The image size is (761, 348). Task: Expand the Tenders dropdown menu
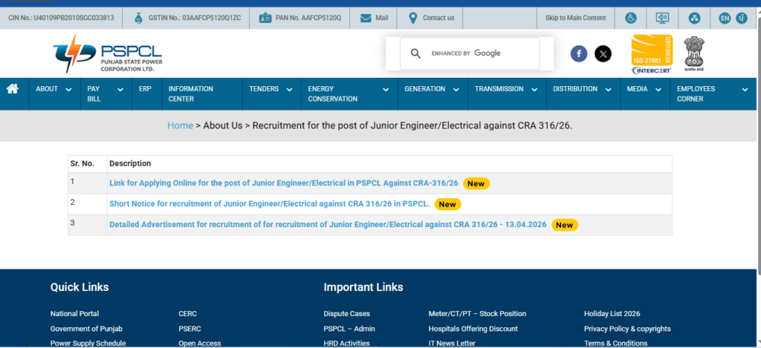tap(271, 89)
